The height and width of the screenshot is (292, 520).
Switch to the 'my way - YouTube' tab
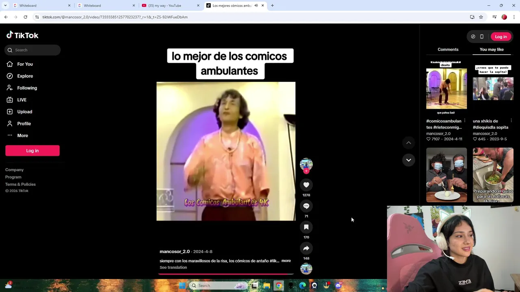(x=170, y=6)
